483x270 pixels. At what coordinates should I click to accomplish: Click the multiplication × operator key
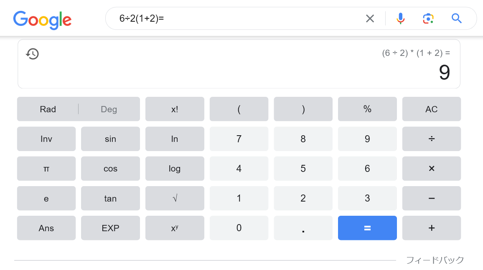[x=432, y=169]
